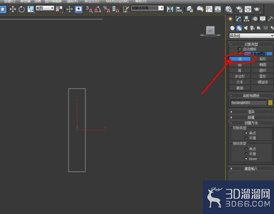Expand the 键盘输入 rollout

click(251, 169)
